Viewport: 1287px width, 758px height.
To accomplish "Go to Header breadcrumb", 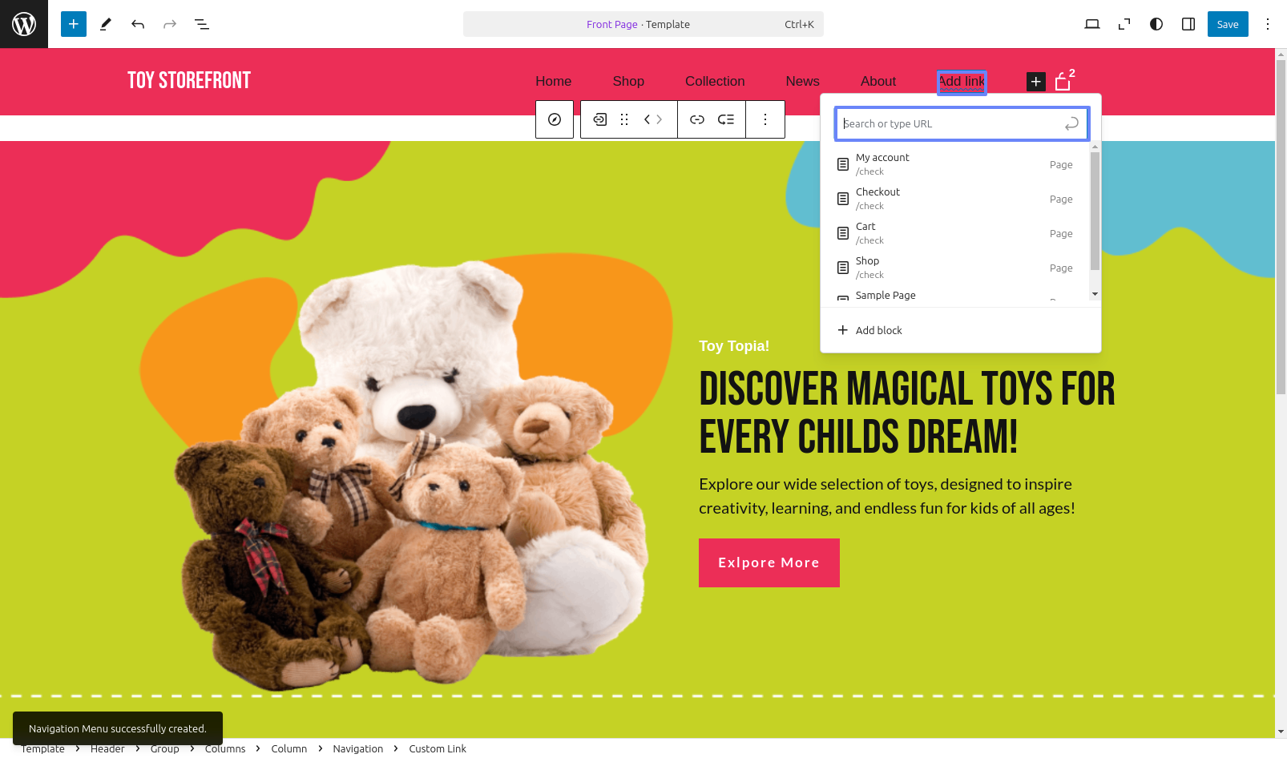I will coord(107,748).
